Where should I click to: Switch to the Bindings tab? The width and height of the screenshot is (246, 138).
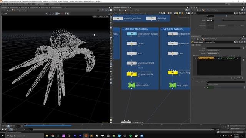coord(198,45)
